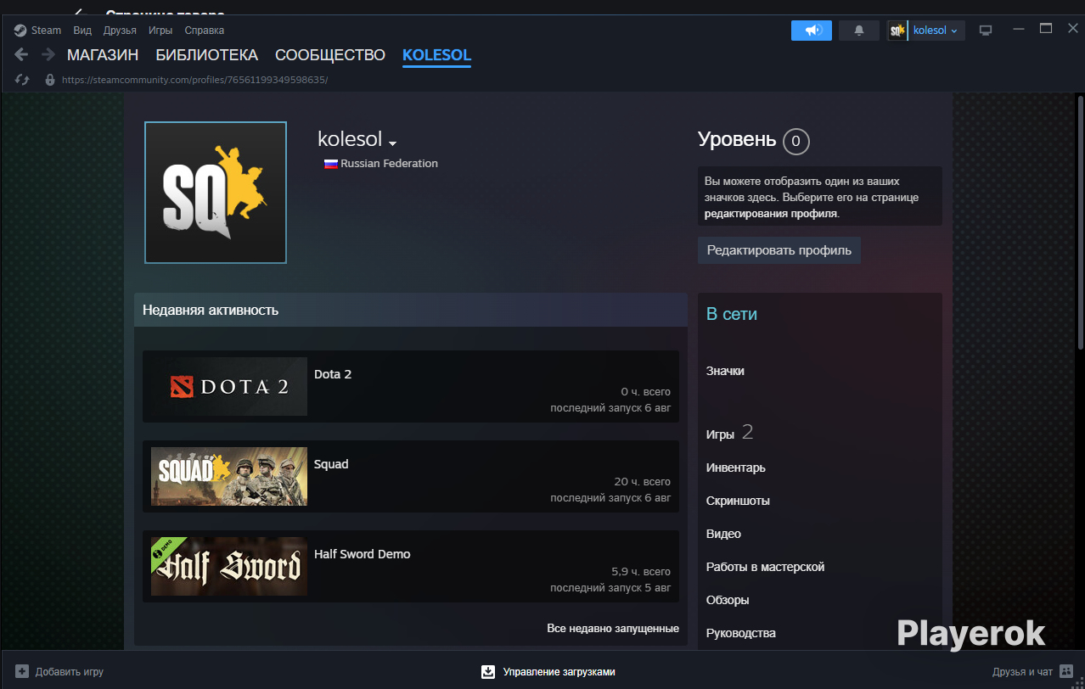
Task: Click '0 ч. всего' in Dota 2 row
Action: [x=646, y=392]
